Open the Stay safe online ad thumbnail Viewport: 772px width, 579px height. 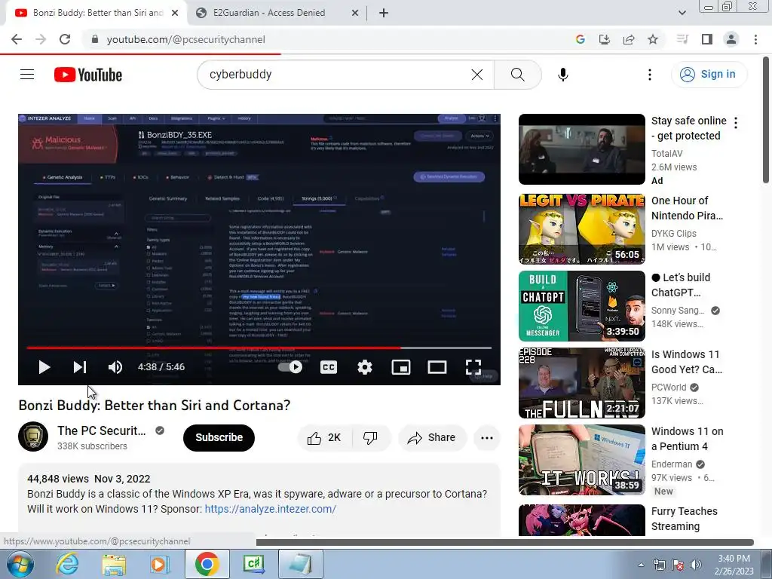coord(581,149)
